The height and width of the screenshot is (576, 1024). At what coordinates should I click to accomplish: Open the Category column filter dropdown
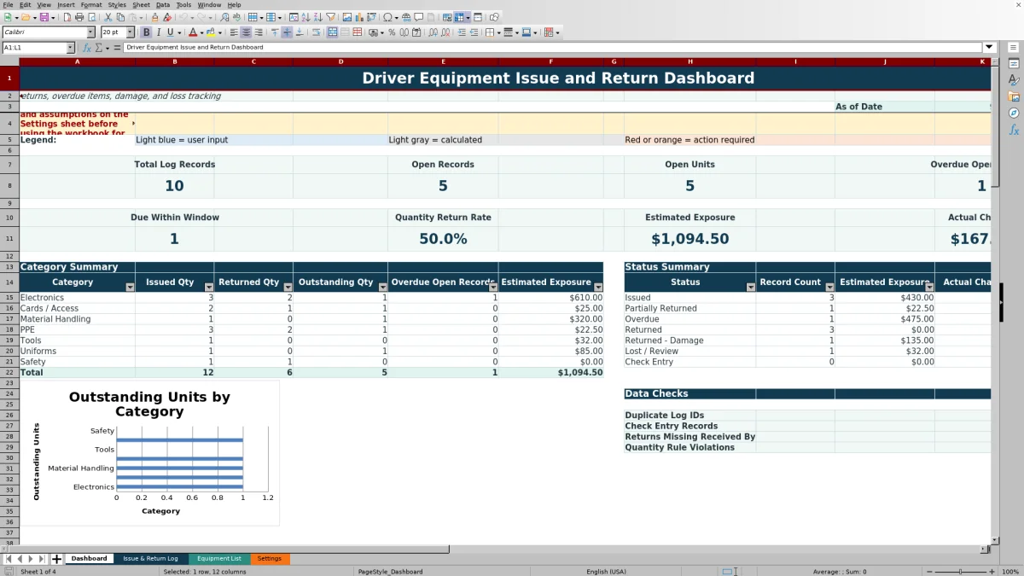130,288
